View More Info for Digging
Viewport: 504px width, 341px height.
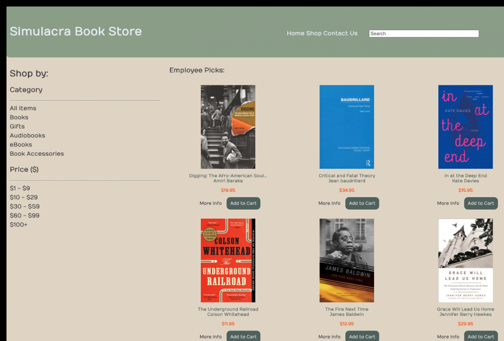pos(211,203)
